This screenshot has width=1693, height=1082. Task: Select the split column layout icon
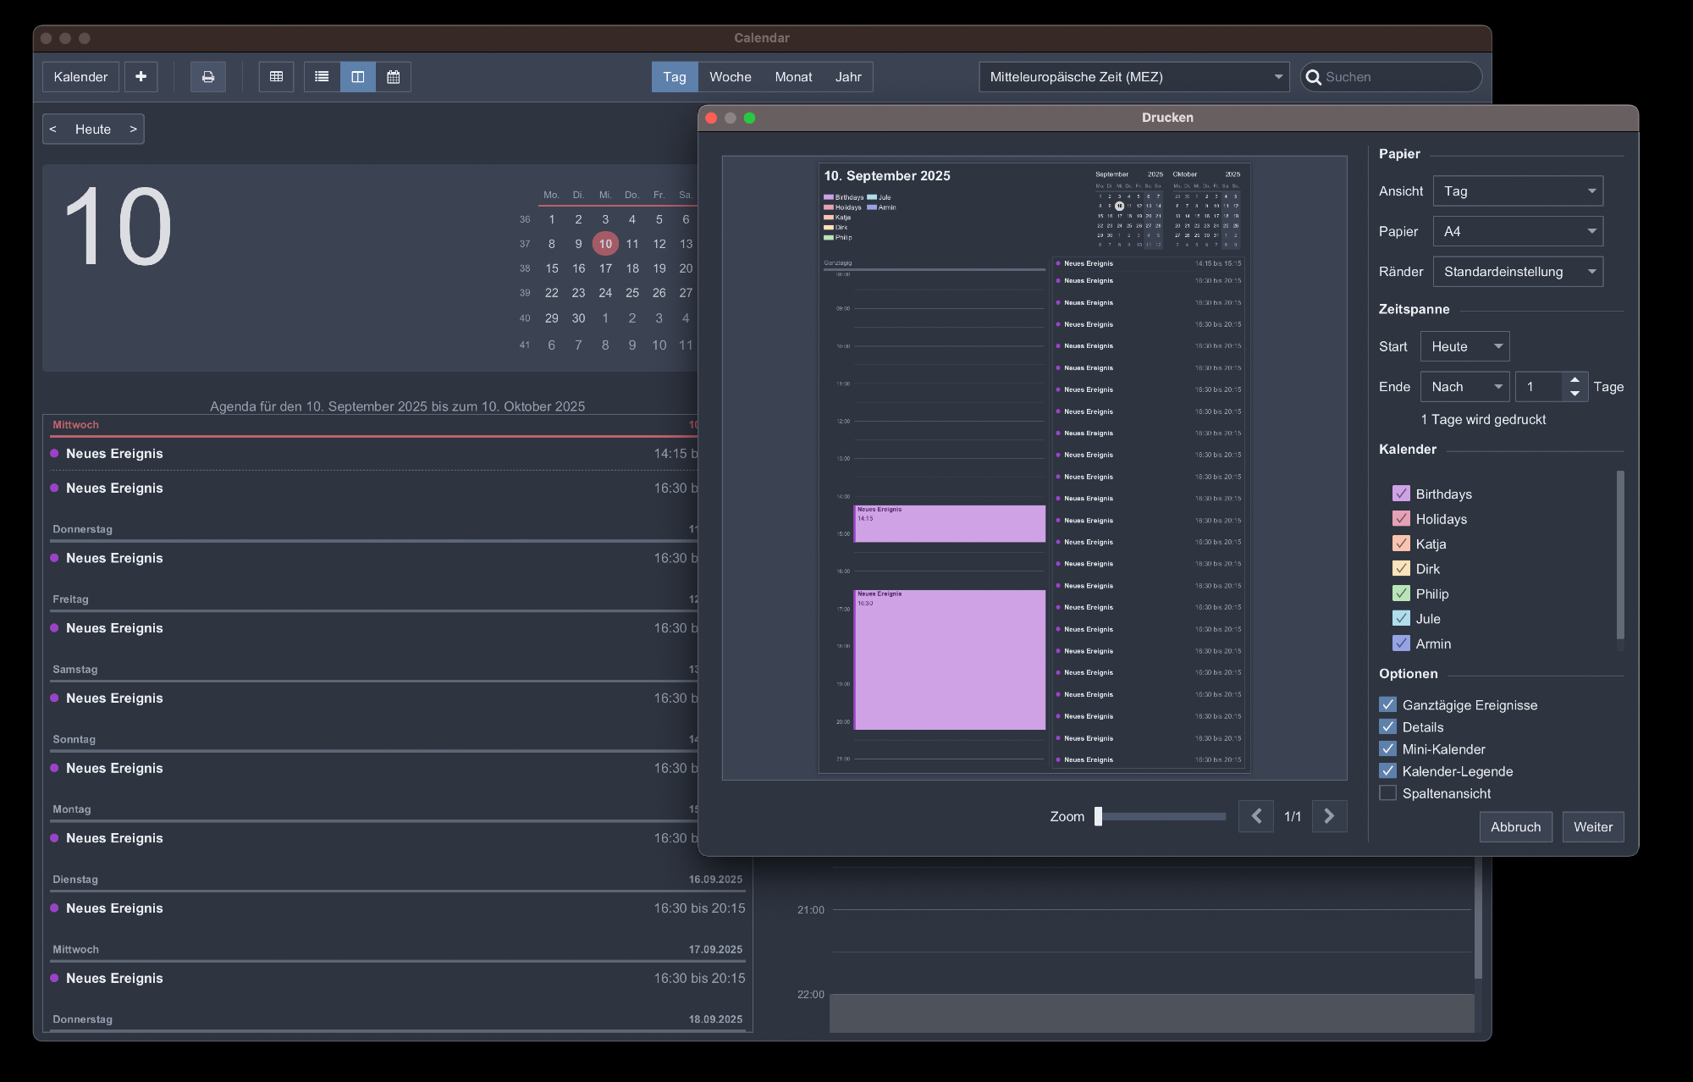358,77
